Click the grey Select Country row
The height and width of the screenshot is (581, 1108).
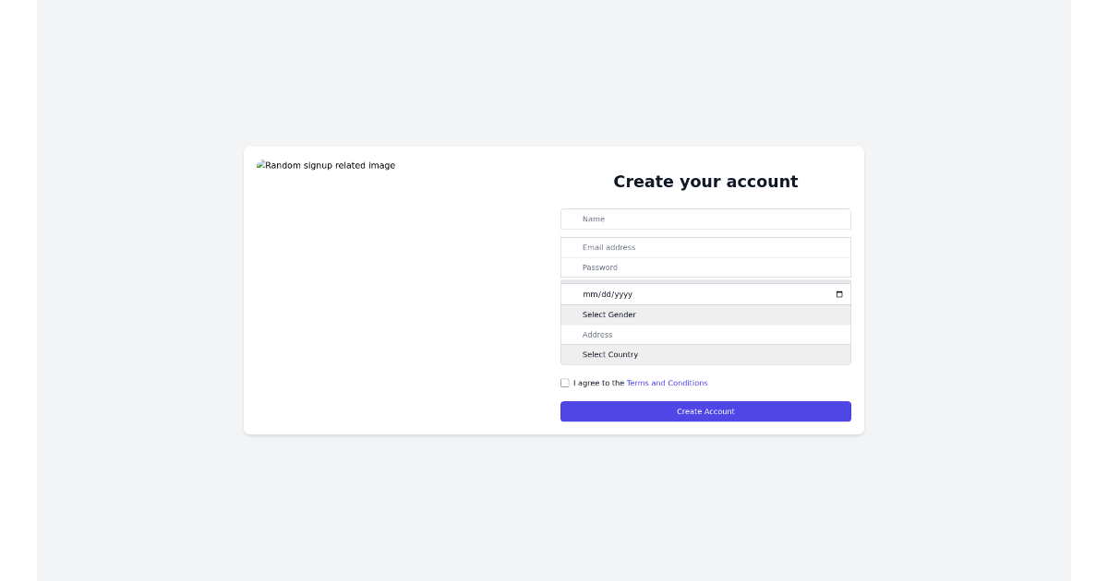click(705, 354)
